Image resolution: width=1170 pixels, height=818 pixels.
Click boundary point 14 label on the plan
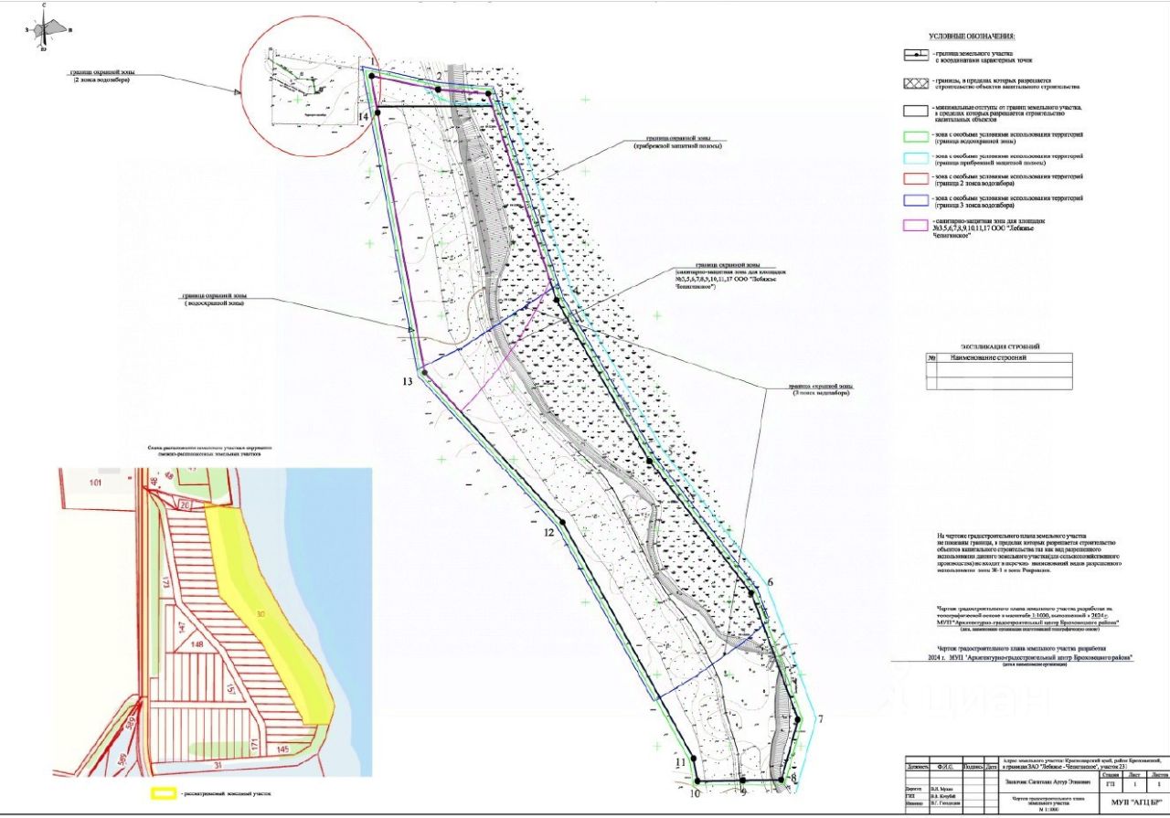coord(363,117)
